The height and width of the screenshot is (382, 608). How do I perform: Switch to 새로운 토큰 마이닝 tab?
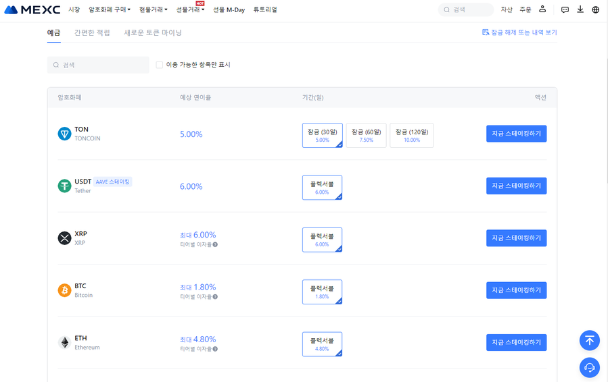tap(153, 32)
